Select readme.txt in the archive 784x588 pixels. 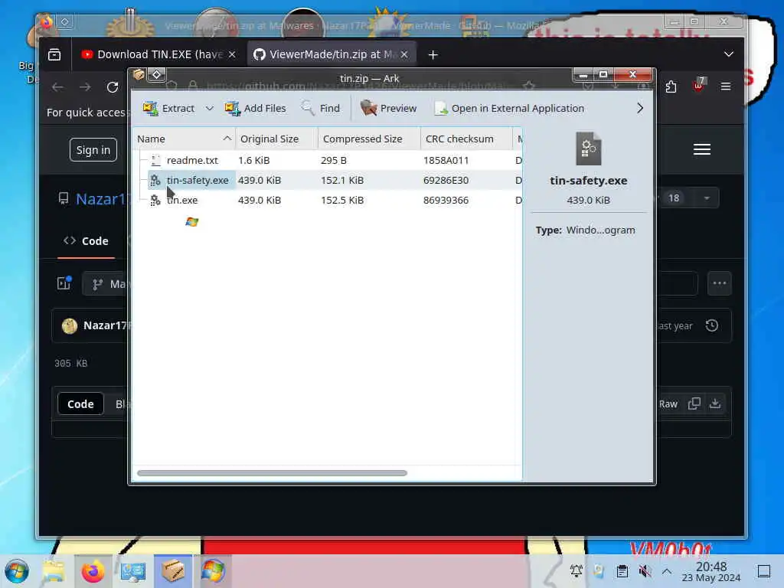[192, 160]
